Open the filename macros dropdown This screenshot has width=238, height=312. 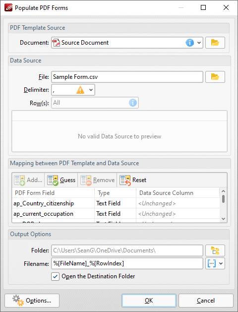click(x=215, y=263)
